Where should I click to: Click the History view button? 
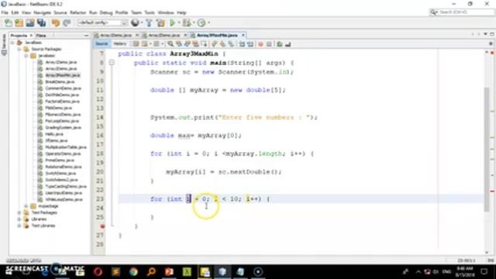120,44
